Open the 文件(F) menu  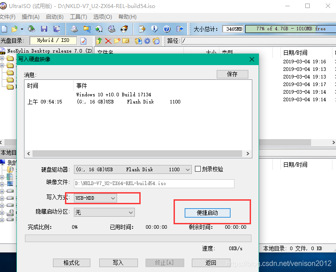[8, 17]
